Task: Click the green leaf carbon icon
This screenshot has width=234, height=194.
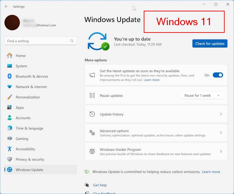Action: pyautogui.click(x=87, y=172)
